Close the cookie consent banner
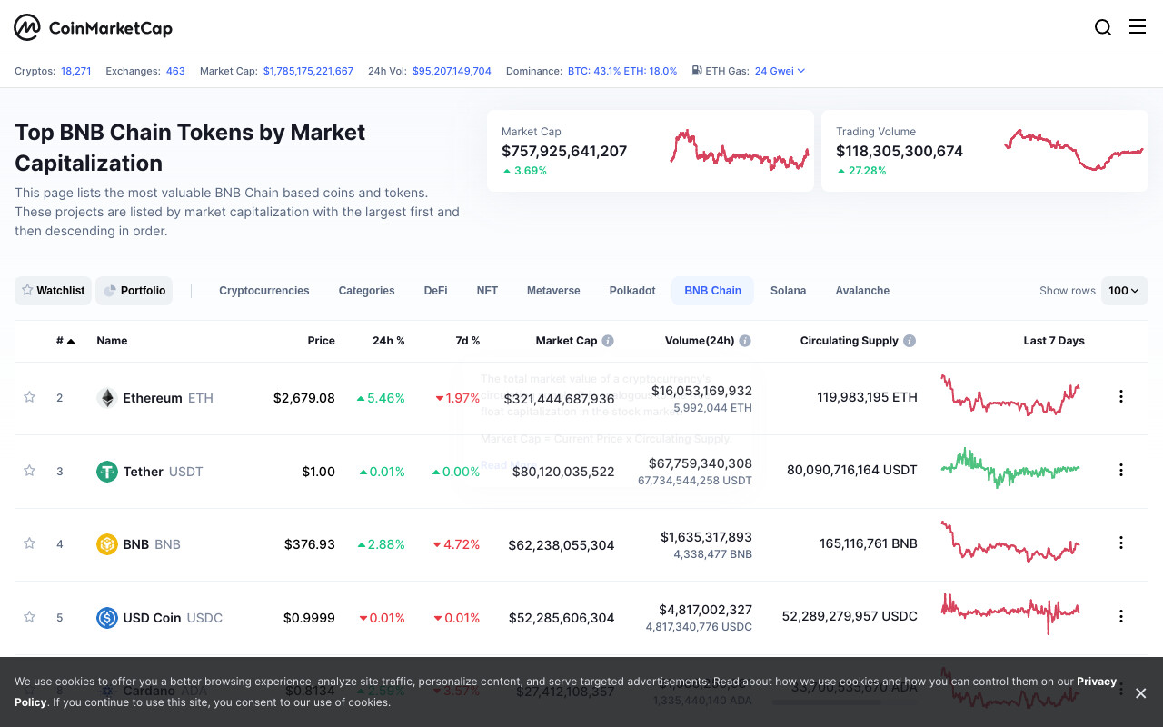Image resolution: width=1163 pixels, height=727 pixels. pos(1140,692)
